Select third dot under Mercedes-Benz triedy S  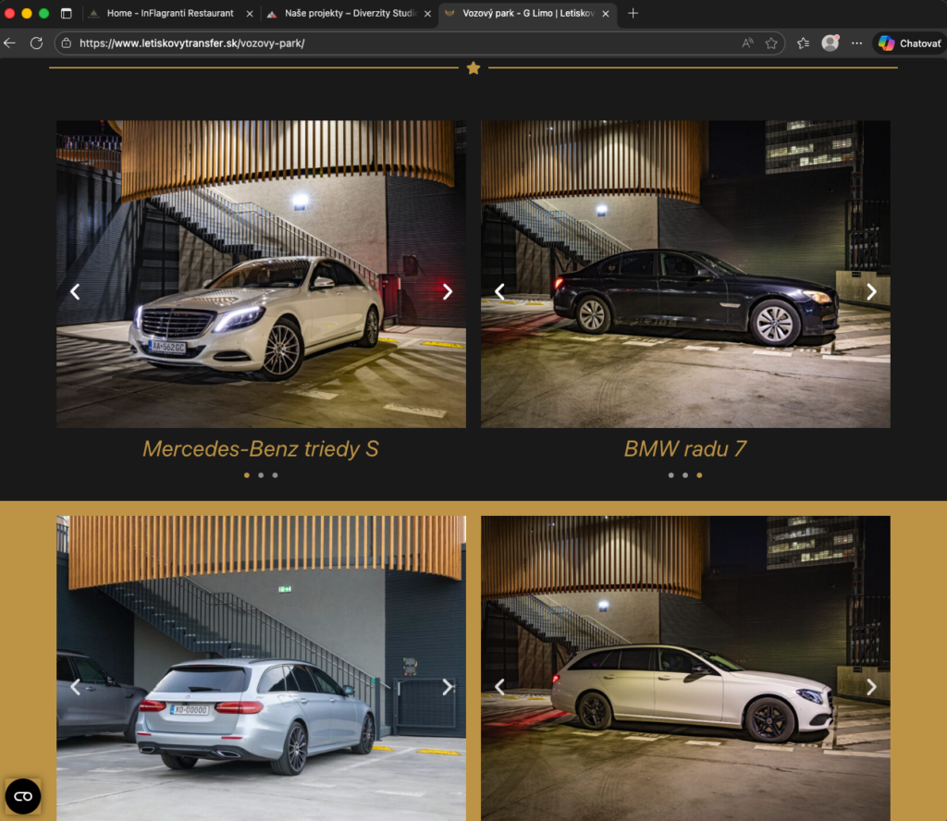(x=275, y=475)
